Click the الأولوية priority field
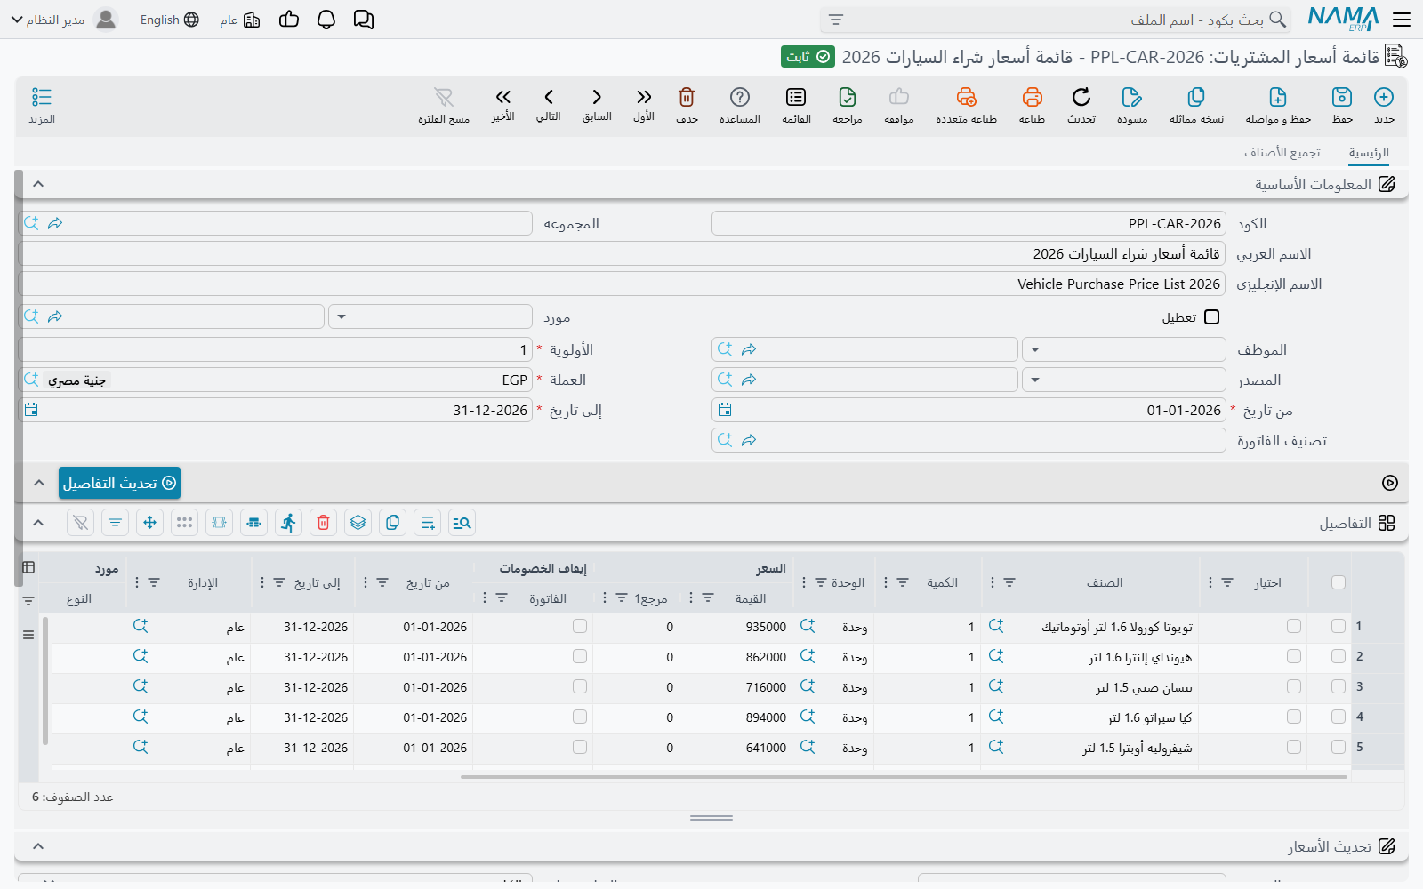This screenshot has height=889, width=1423. coord(276,349)
